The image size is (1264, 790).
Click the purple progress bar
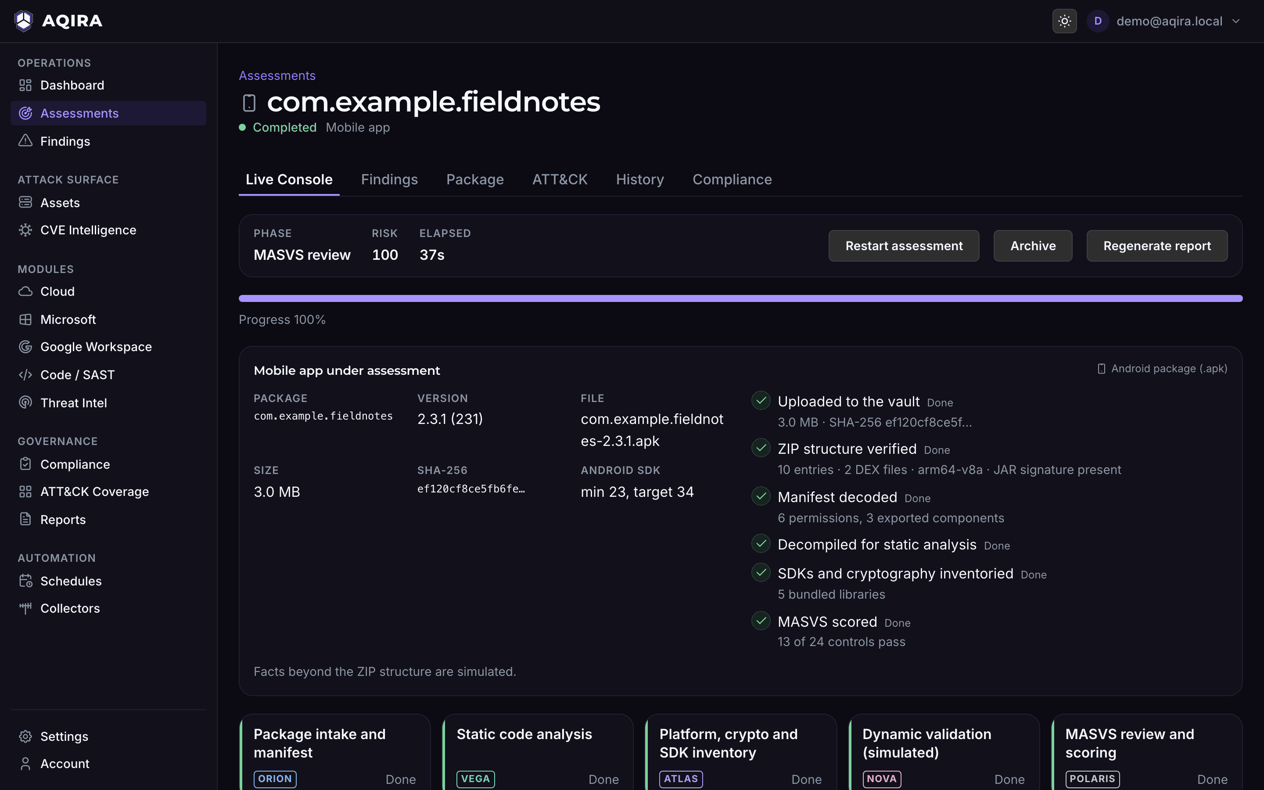740,298
